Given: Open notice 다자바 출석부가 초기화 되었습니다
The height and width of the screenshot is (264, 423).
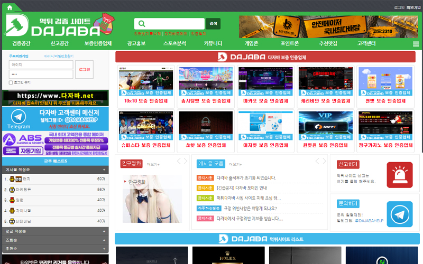Looking at the screenshot, I should 246,178.
